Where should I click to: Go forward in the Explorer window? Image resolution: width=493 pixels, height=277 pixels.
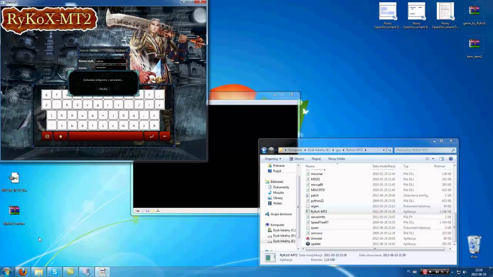coord(271,150)
